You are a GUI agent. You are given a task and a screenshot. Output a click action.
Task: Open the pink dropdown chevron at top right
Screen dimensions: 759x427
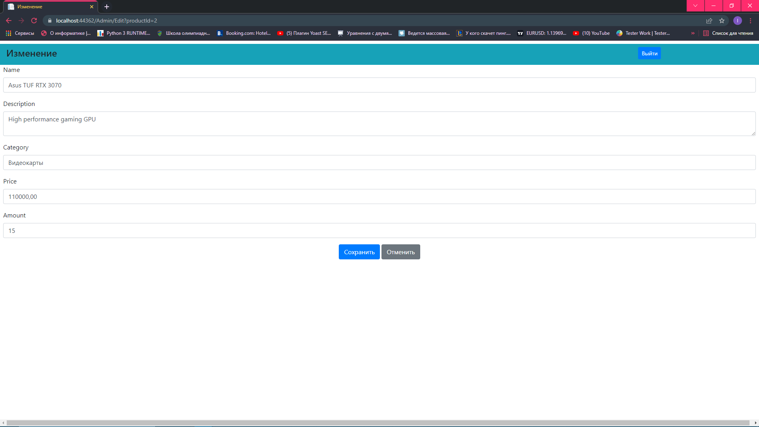coord(695,6)
